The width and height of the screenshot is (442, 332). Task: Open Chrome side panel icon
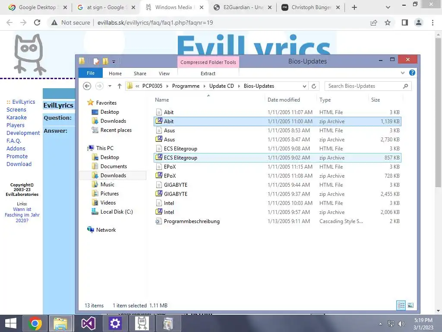click(405, 22)
